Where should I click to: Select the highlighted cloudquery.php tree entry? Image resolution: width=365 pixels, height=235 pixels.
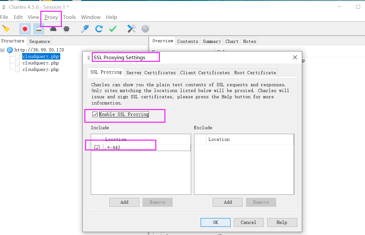coord(41,56)
